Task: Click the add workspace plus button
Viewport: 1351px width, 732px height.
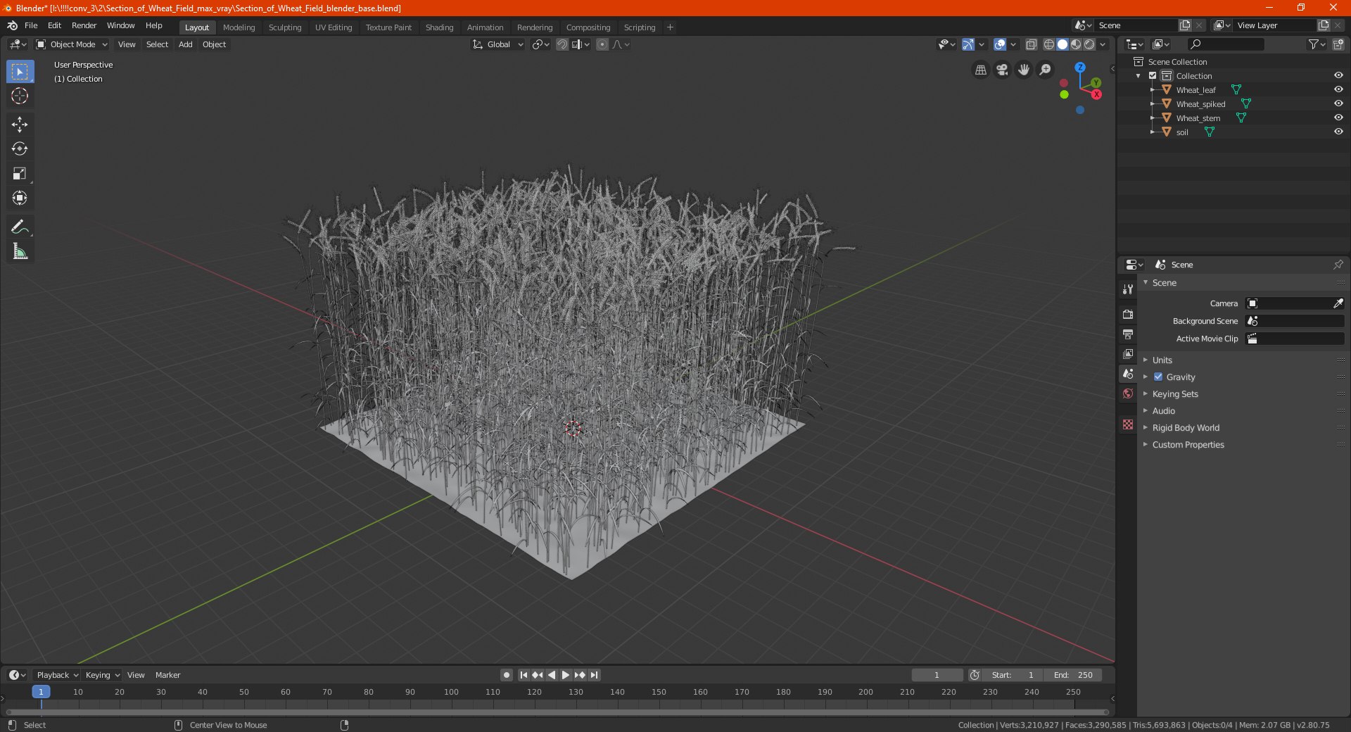Action: point(670,27)
